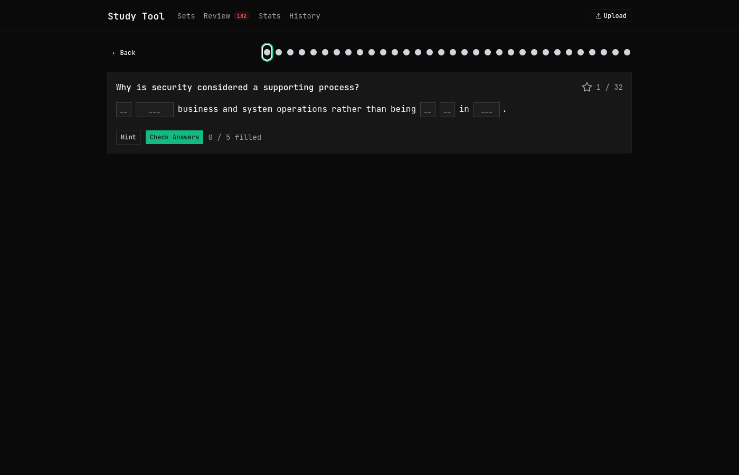Click the blank just before 'in'
Screen dimensions: 739x475
coord(447,110)
